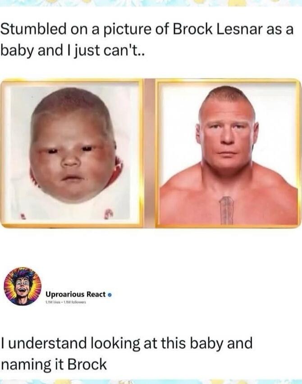
Task: Click the gold border of the baby photo frame
Action: [72, 80]
